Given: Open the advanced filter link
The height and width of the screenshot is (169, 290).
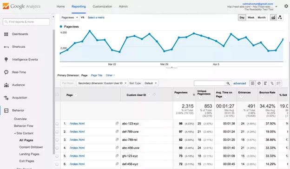Looking at the screenshot, I should pos(239,83).
